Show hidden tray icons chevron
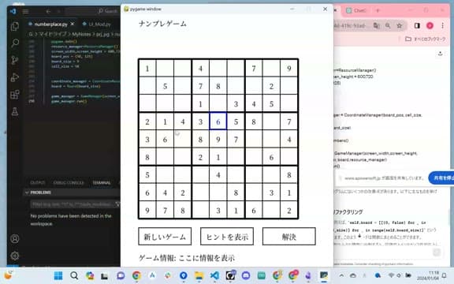This screenshot has height=284, width=454. 341,275
